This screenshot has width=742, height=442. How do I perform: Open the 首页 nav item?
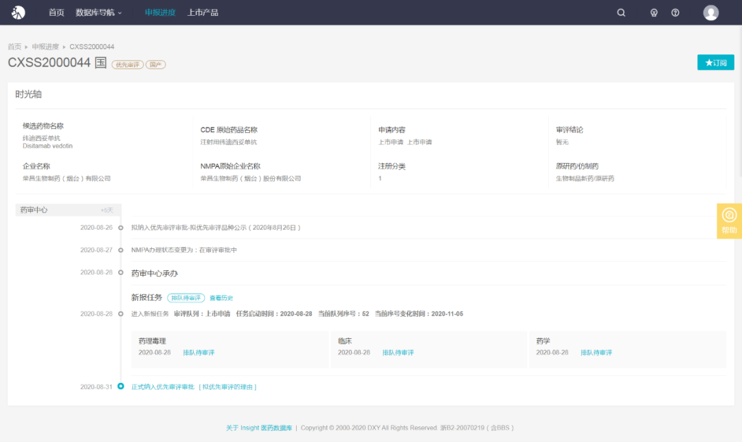[x=56, y=12]
